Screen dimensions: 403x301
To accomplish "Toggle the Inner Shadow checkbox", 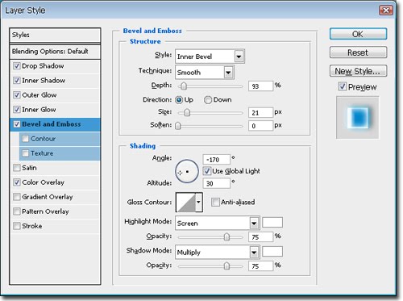I will pos(17,81).
